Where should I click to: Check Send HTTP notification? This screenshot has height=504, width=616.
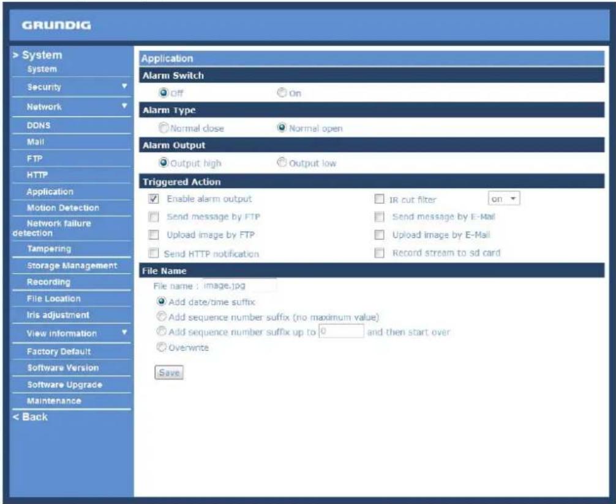click(x=154, y=253)
